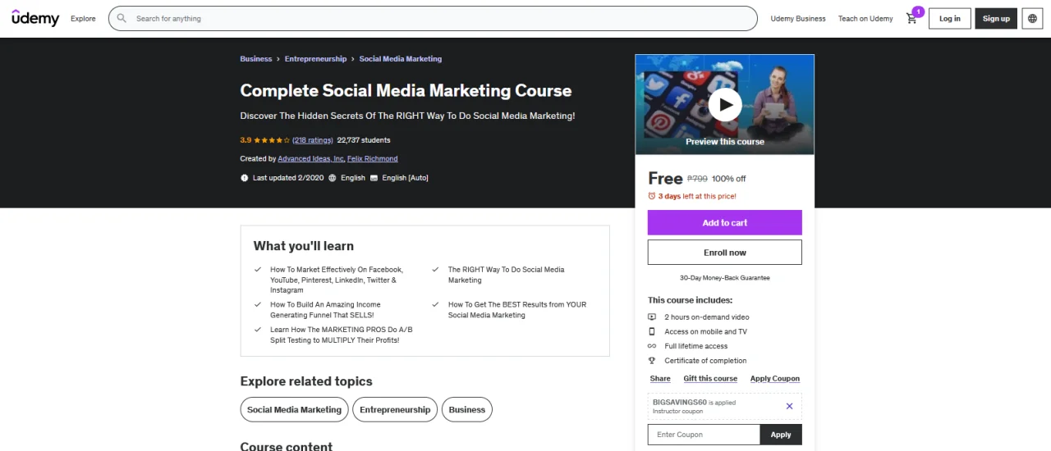Click the Income Generating Funnel learning item
This screenshot has width=1051, height=451.
pyautogui.click(x=325, y=310)
